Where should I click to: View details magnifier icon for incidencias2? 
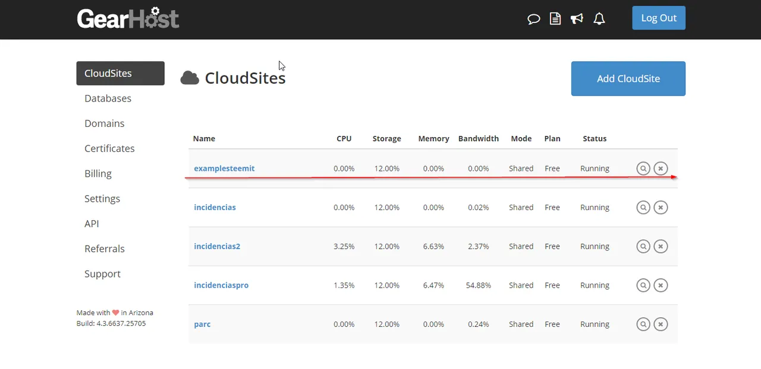click(x=643, y=246)
